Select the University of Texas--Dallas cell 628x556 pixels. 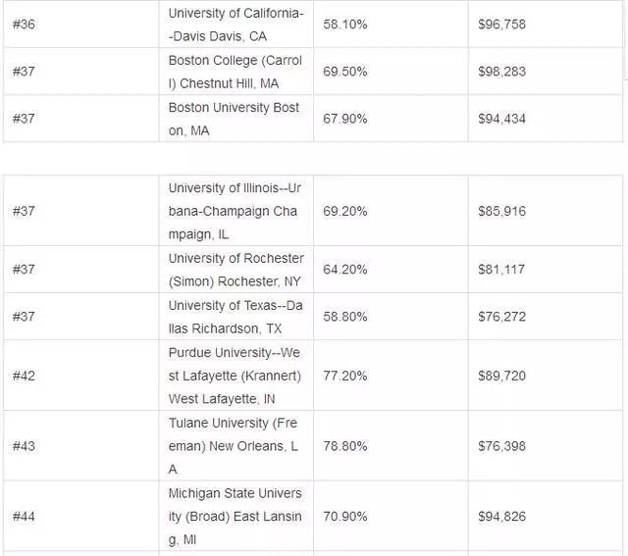235,317
